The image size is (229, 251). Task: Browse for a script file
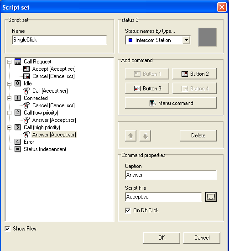click(211, 197)
